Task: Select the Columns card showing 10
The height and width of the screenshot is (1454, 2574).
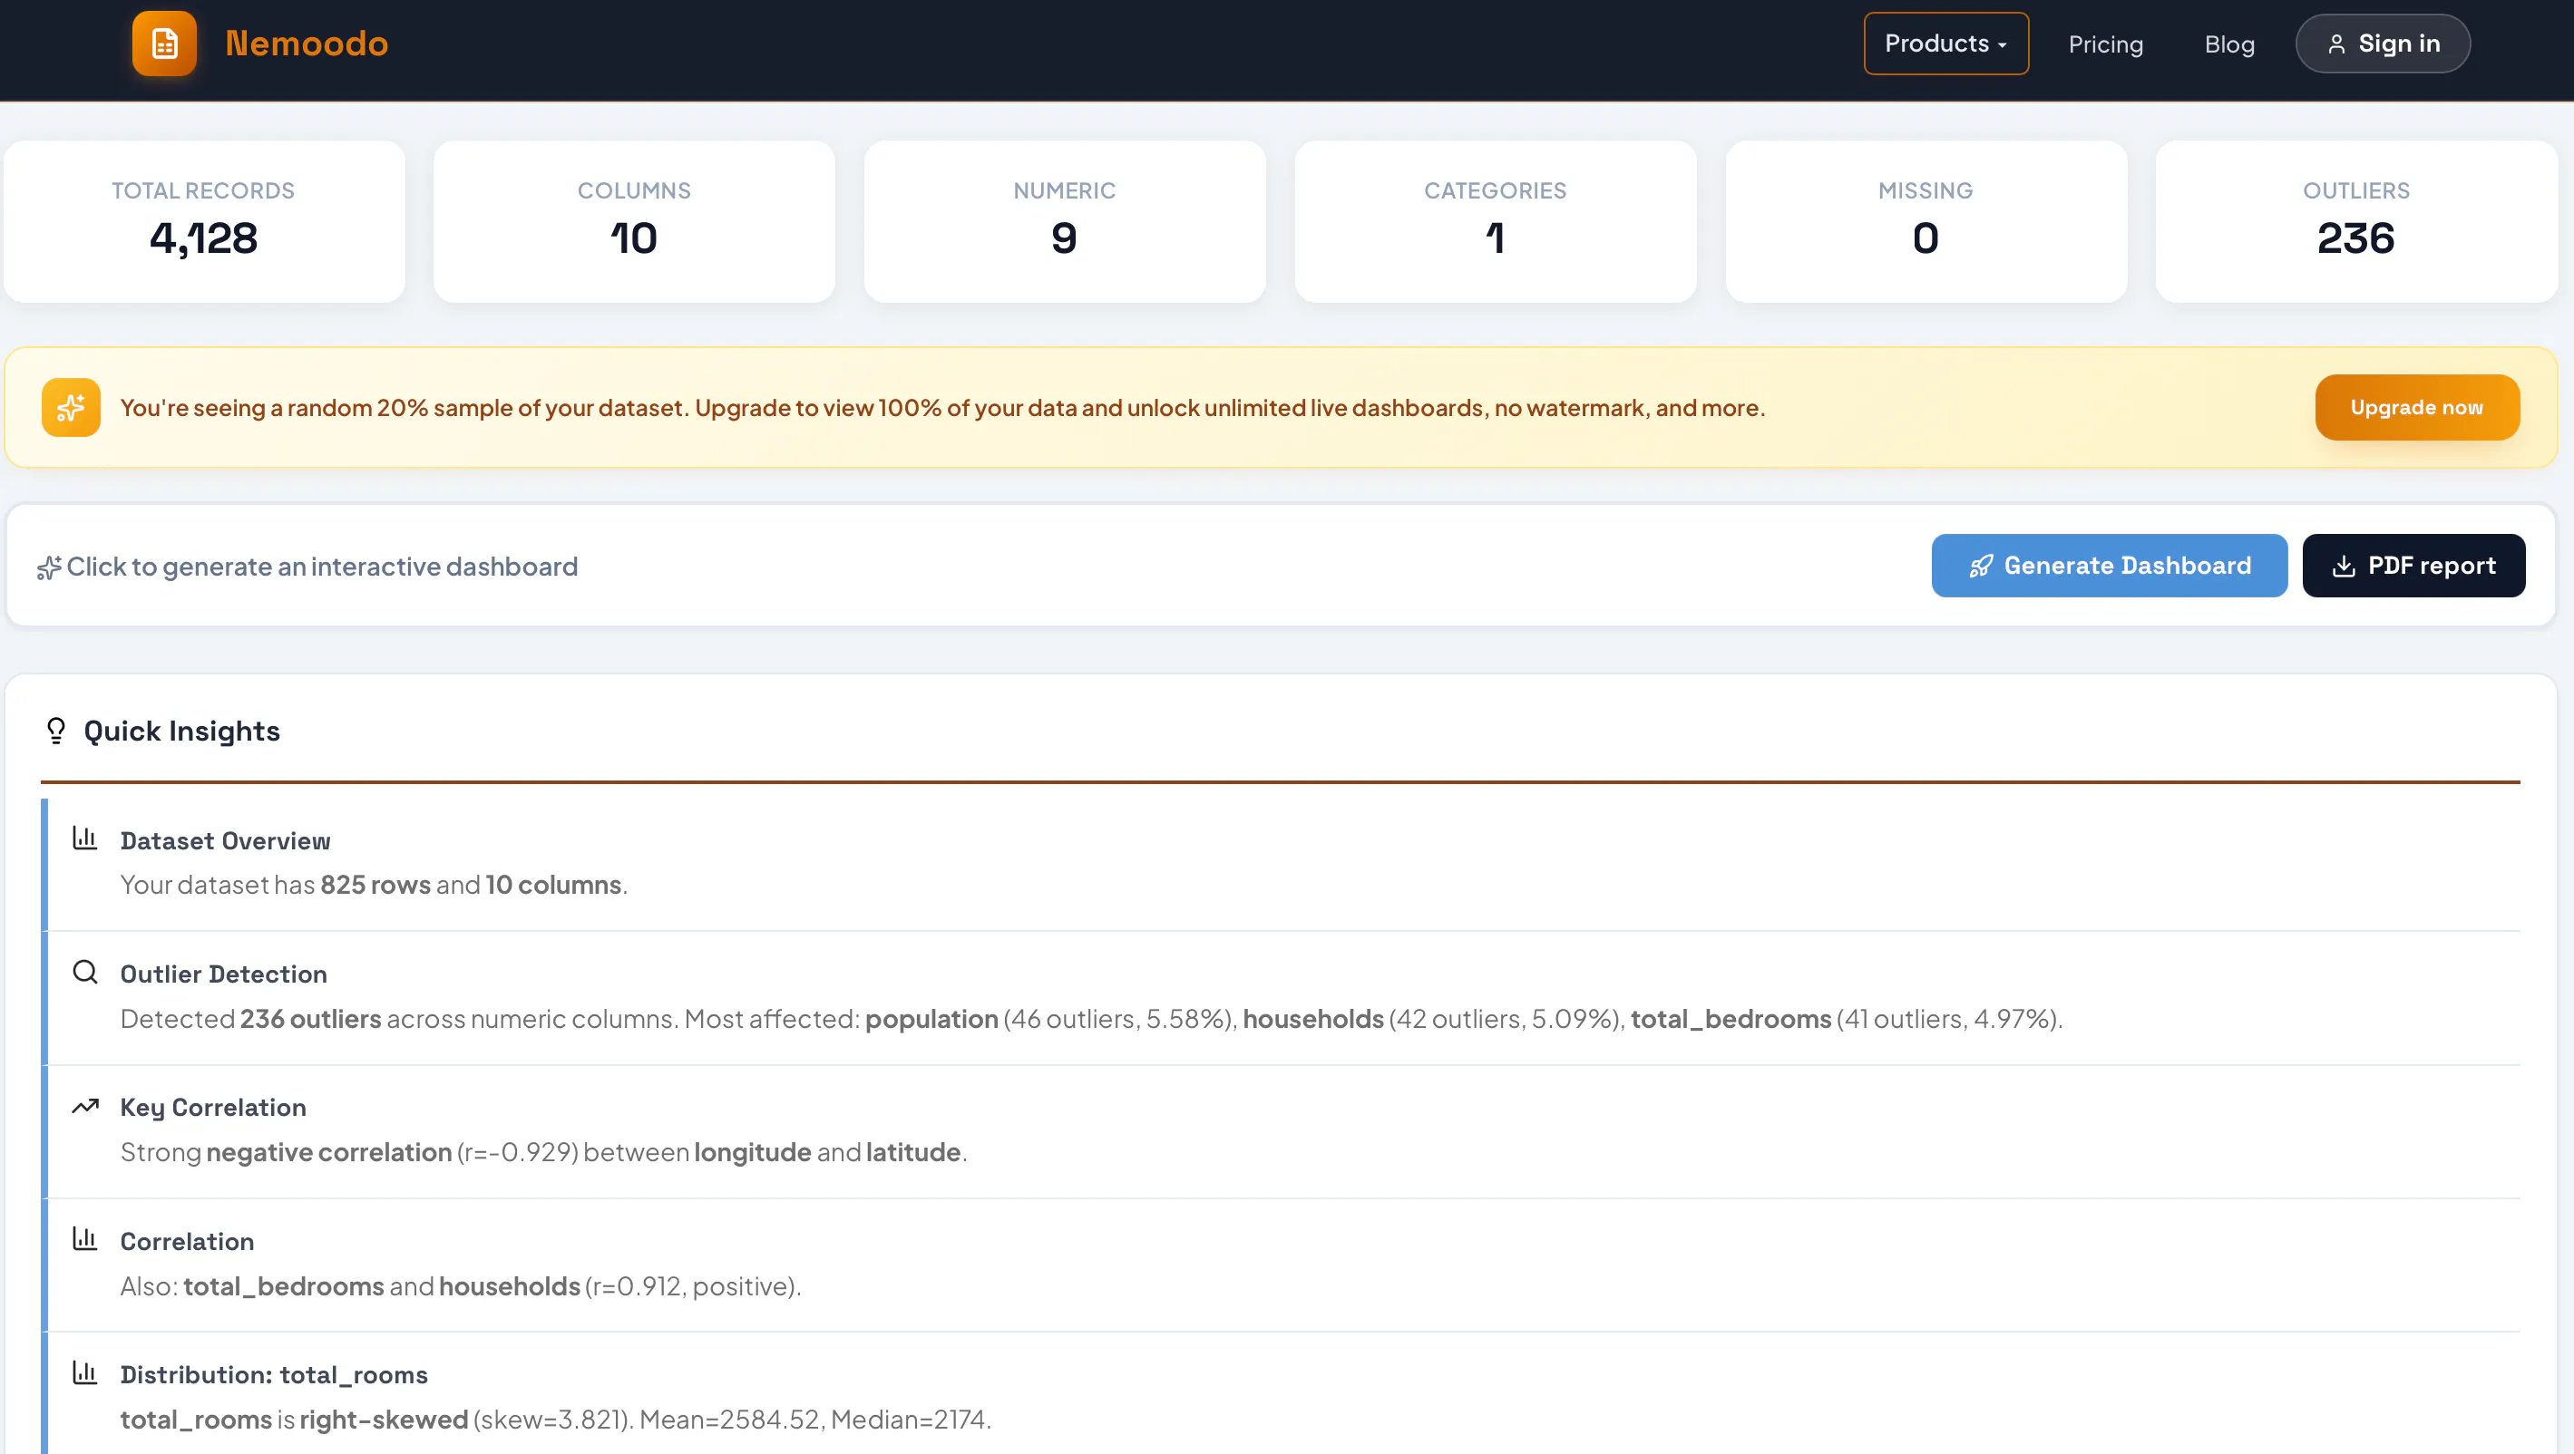Action: (635, 222)
